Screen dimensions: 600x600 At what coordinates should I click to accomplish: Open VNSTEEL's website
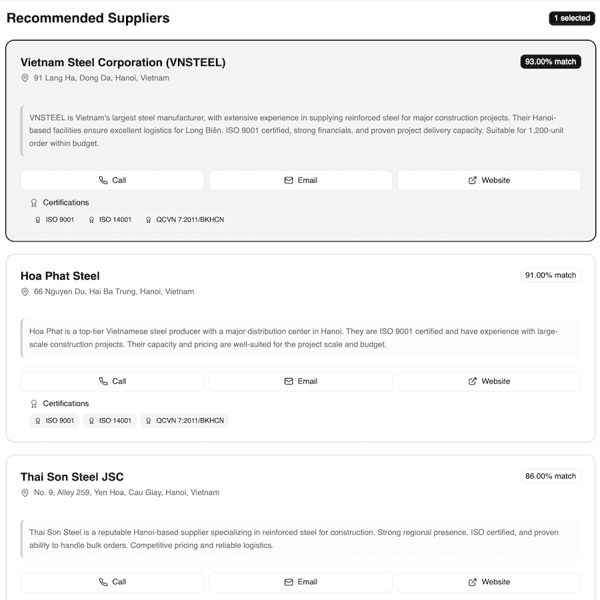(x=489, y=180)
